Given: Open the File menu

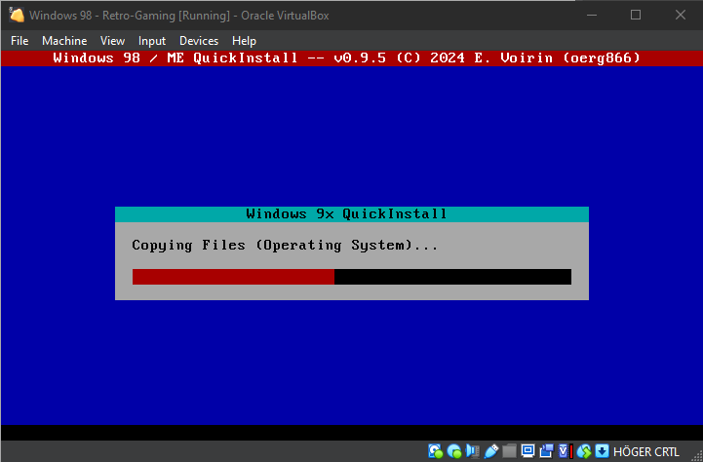Looking at the screenshot, I should tap(20, 41).
